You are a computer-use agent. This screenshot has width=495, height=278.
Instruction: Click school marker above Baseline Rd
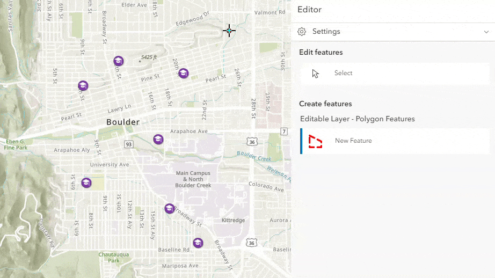click(x=198, y=243)
